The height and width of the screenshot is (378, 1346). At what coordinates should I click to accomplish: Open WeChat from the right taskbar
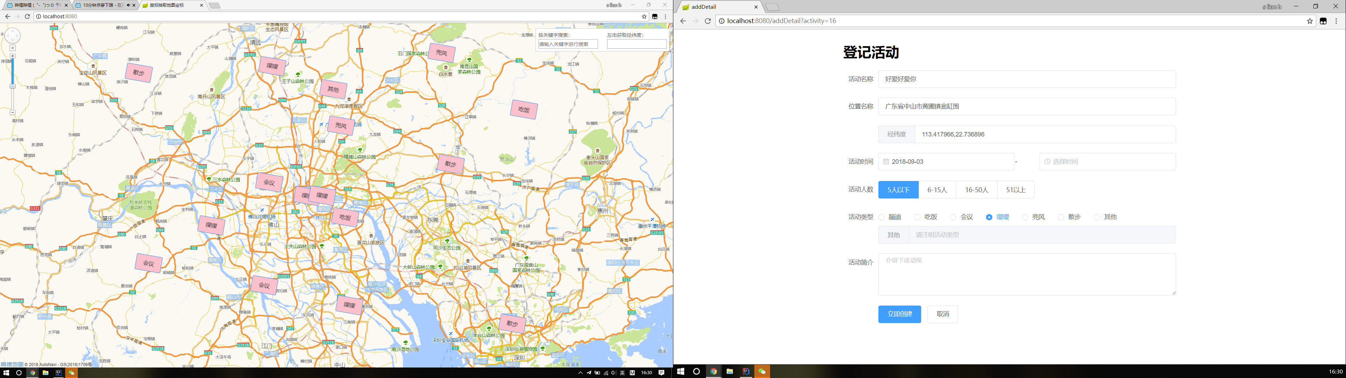tap(762, 371)
